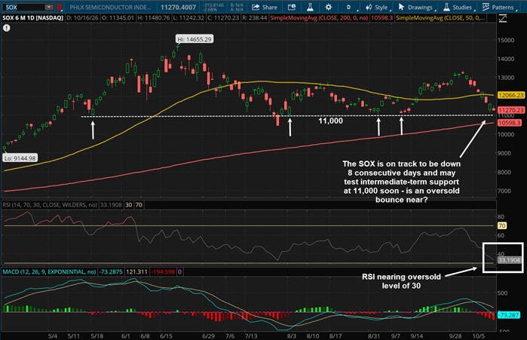
Task: Click the drawing set icon at top right of chart
Action: [x=503, y=18]
